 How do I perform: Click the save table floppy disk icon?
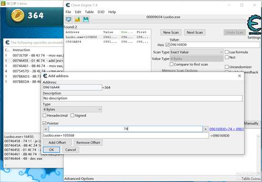pyautogui.click(x=86, y=20)
